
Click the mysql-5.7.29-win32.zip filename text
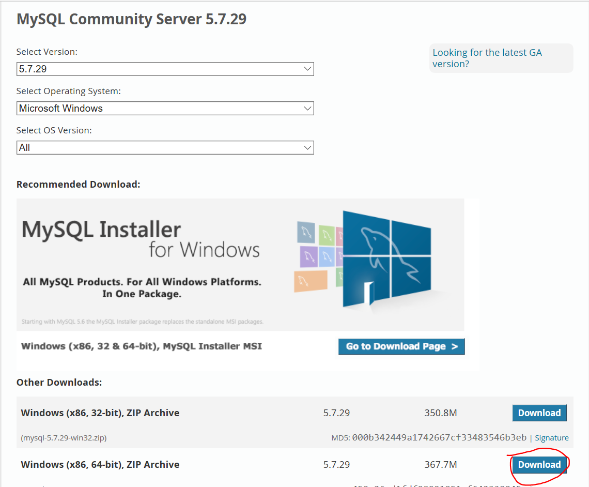63,437
